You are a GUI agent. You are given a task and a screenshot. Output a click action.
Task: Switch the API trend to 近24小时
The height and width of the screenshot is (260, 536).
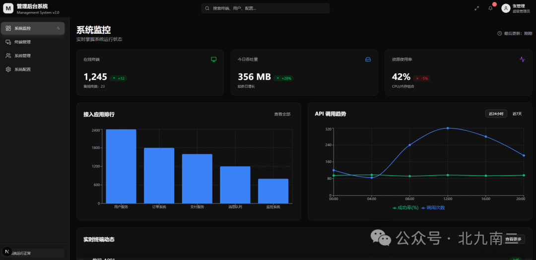(x=496, y=114)
